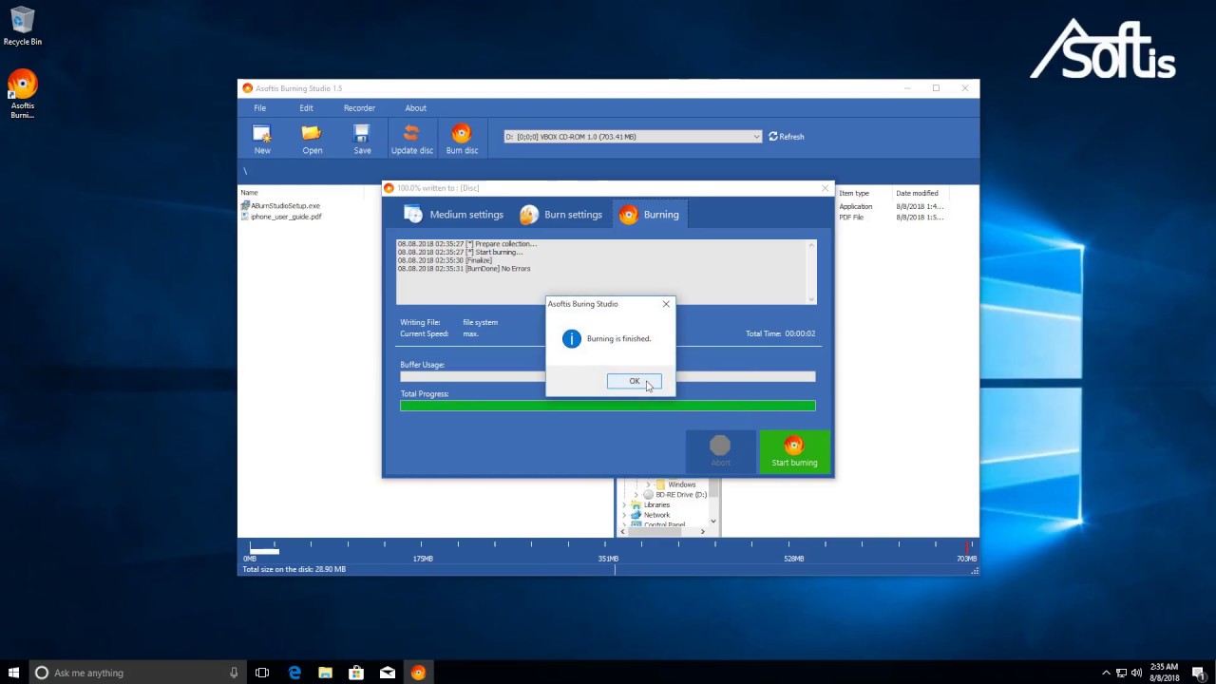Viewport: 1216px width, 684px height.
Task: Click OK in the Burning is finished dialog
Action: click(x=635, y=381)
